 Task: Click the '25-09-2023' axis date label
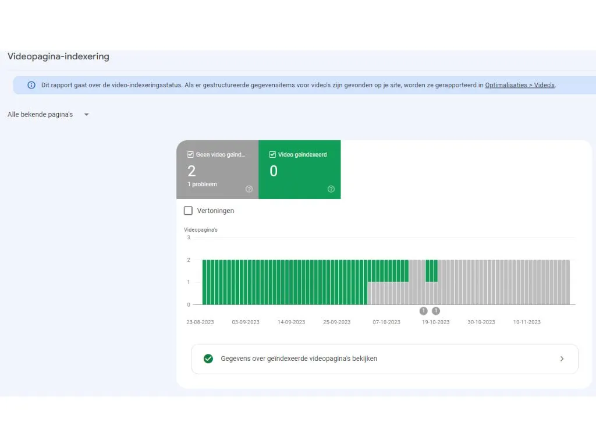tap(337, 322)
